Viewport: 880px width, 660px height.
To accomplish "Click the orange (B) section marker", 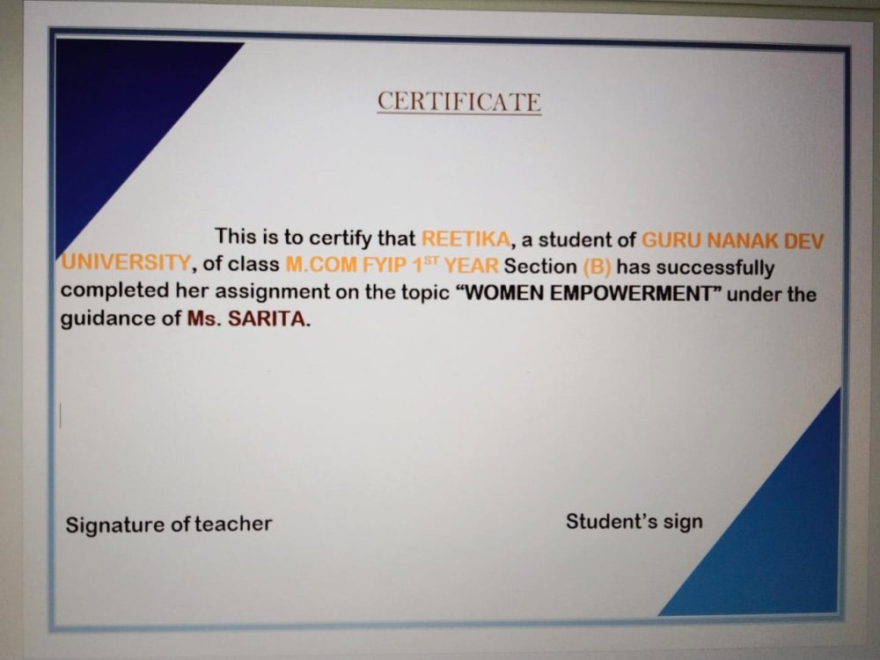I will coord(597,267).
